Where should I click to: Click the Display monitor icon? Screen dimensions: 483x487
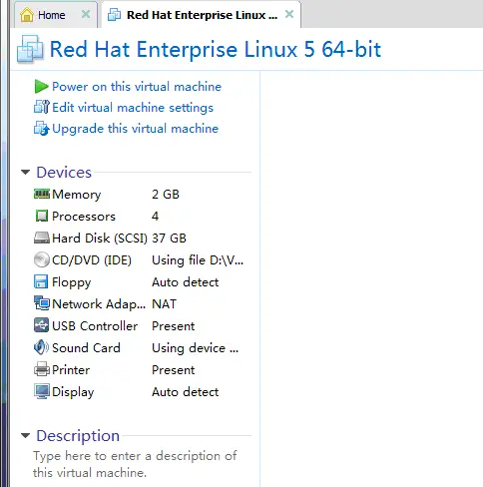42,391
